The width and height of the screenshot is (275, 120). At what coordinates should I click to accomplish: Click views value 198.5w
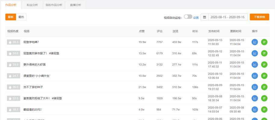[x=177, y=98]
